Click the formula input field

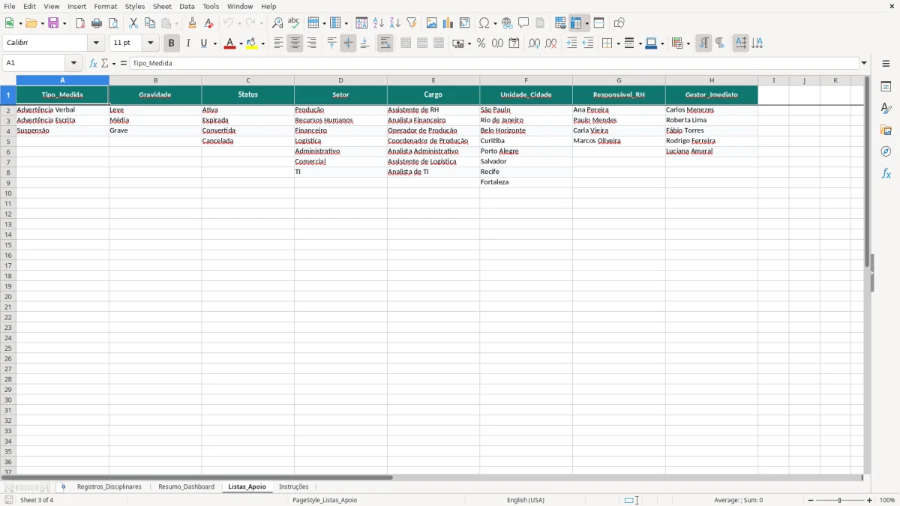pos(494,64)
